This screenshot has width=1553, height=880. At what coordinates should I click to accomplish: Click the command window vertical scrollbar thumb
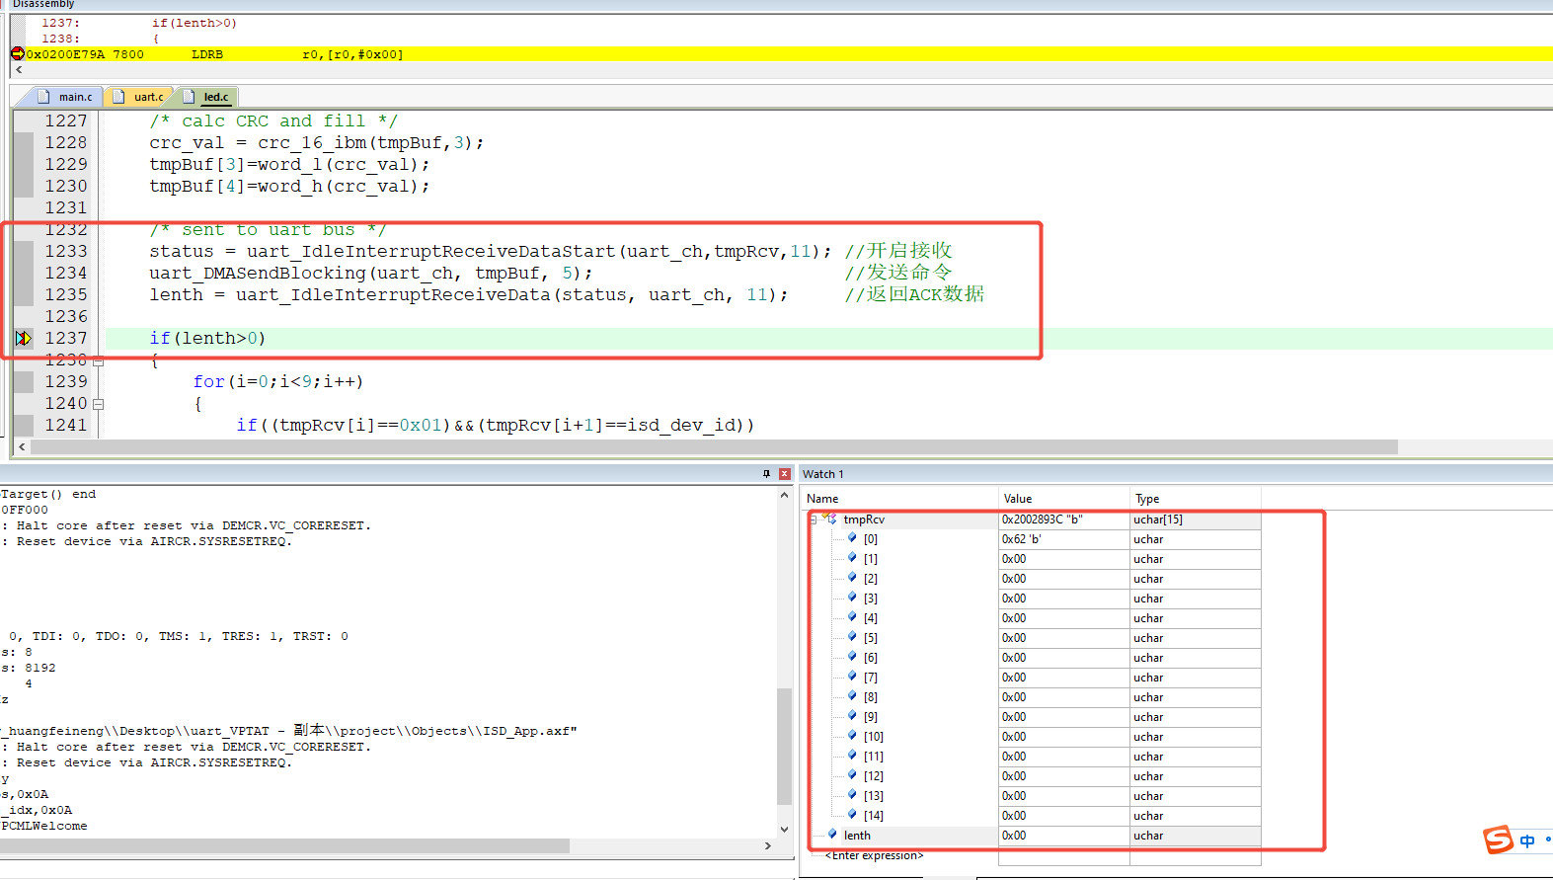click(785, 746)
